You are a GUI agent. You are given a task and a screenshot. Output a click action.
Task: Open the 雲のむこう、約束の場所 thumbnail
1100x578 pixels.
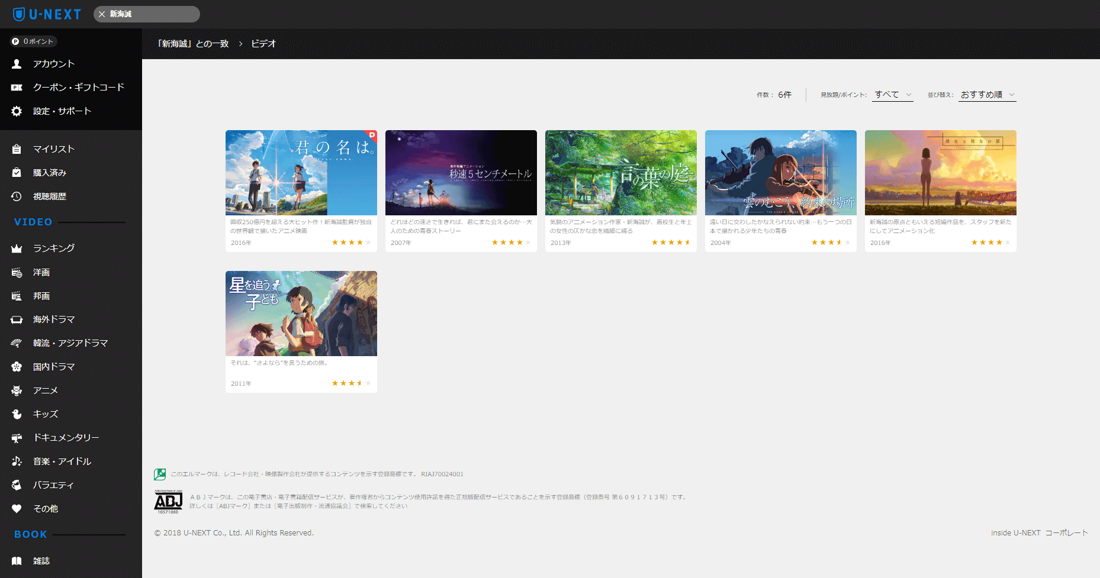pyautogui.click(x=781, y=173)
